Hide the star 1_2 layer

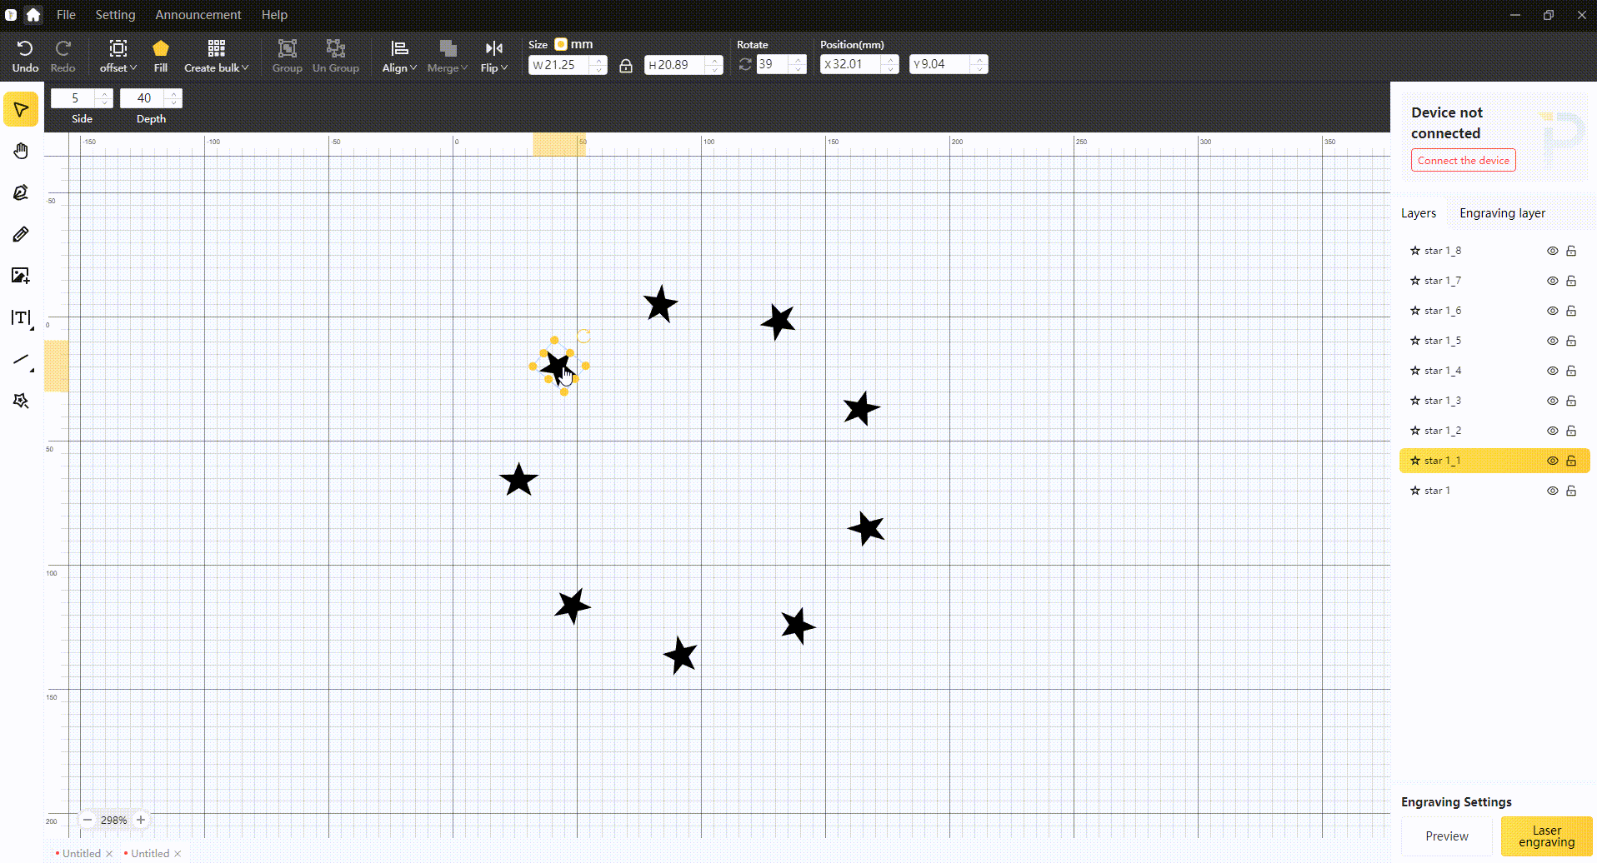coord(1553,431)
